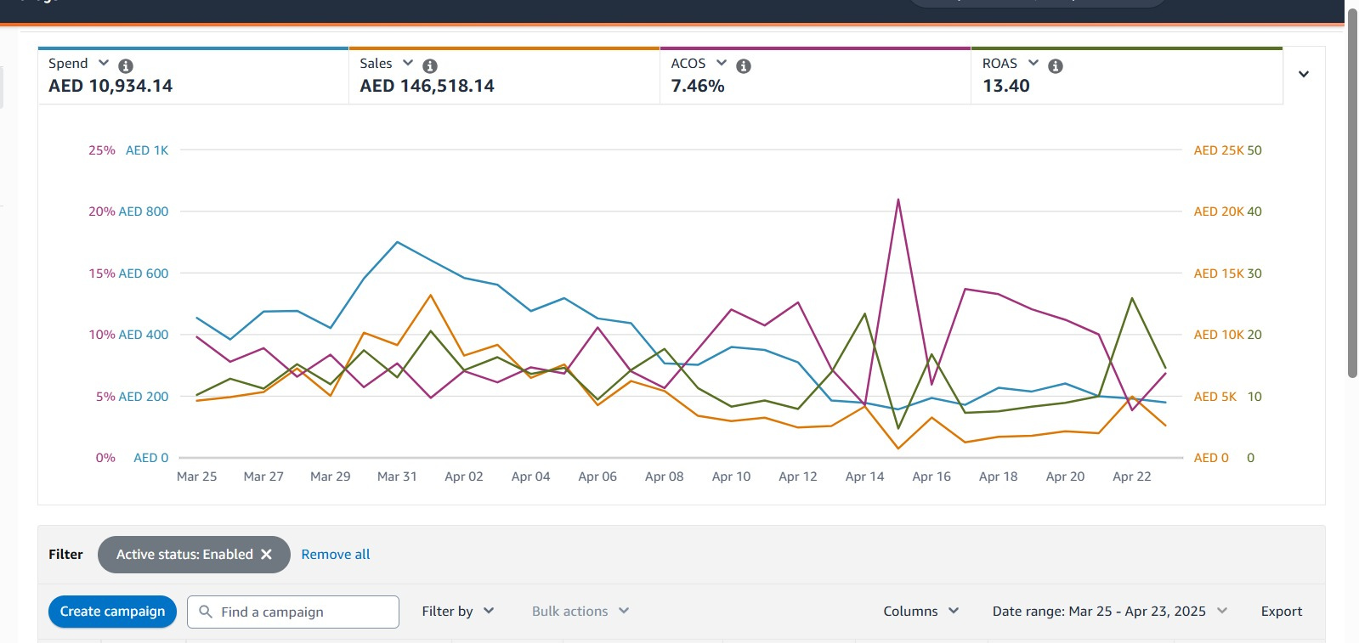Select the Spend metric card

tap(193, 76)
